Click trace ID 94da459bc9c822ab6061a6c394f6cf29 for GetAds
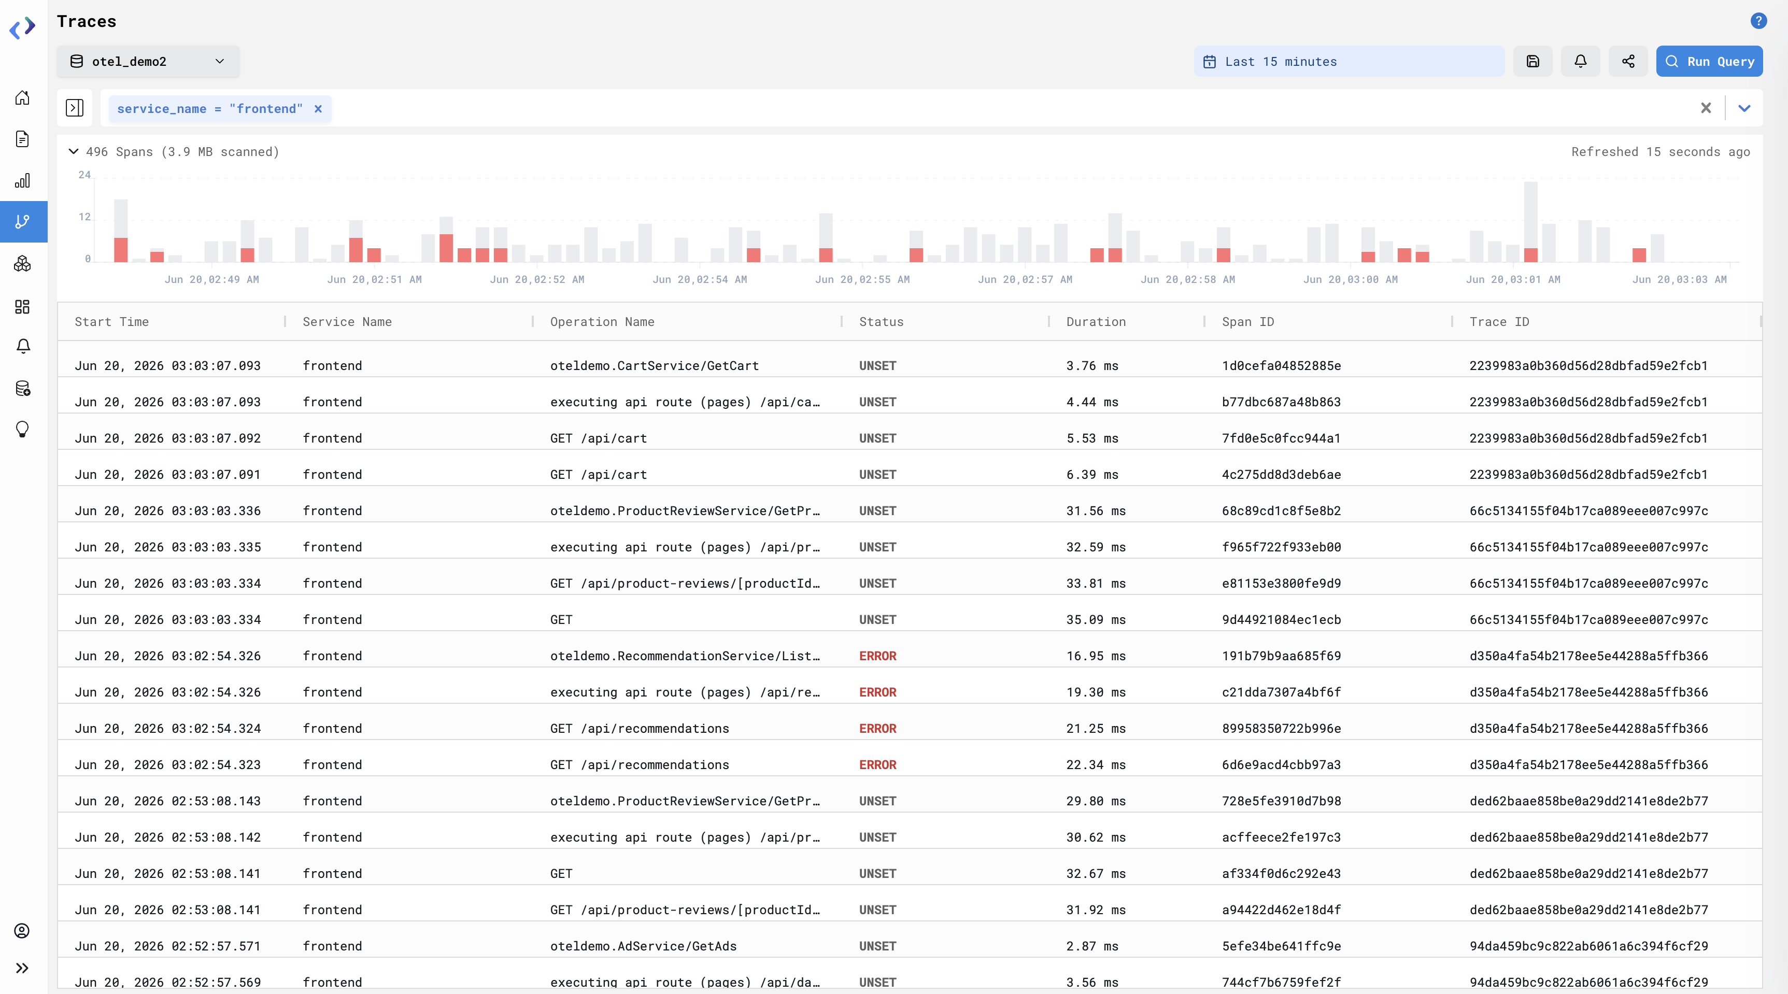The height and width of the screenshot is (994, 1788). point(1588,945)
